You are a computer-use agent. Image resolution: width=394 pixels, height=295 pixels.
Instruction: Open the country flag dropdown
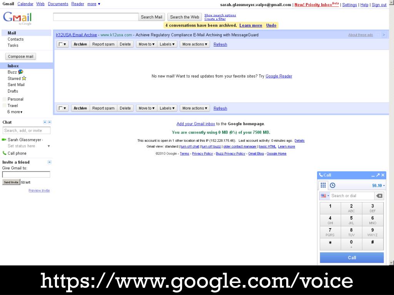tap(325, 196)
